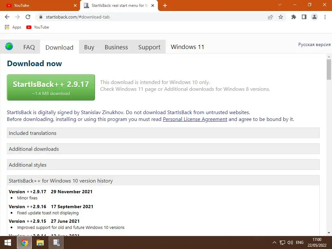The height and width of the screenshot is (249, 332).
Task: Click 'Fixed update toast not displaying' text
Action: 48,213
